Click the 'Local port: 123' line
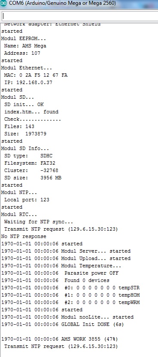158x357 pixels. coord(27,200)
